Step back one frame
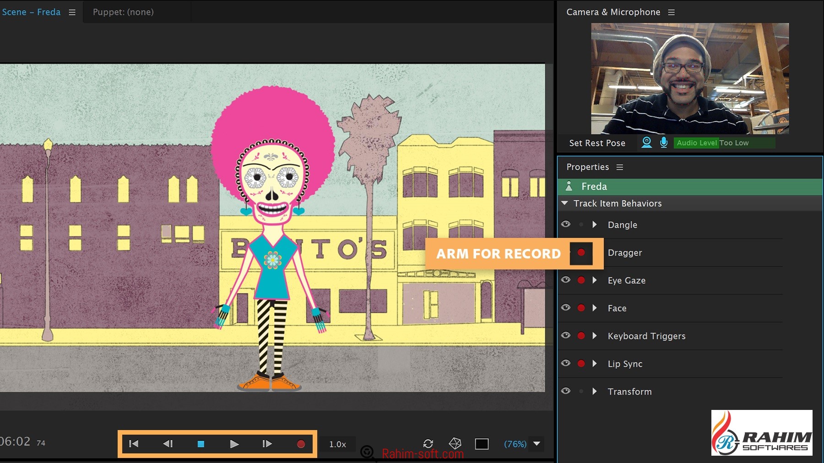Image resolution: width=824 pixels, height=463 pixels. pos(168,444)
